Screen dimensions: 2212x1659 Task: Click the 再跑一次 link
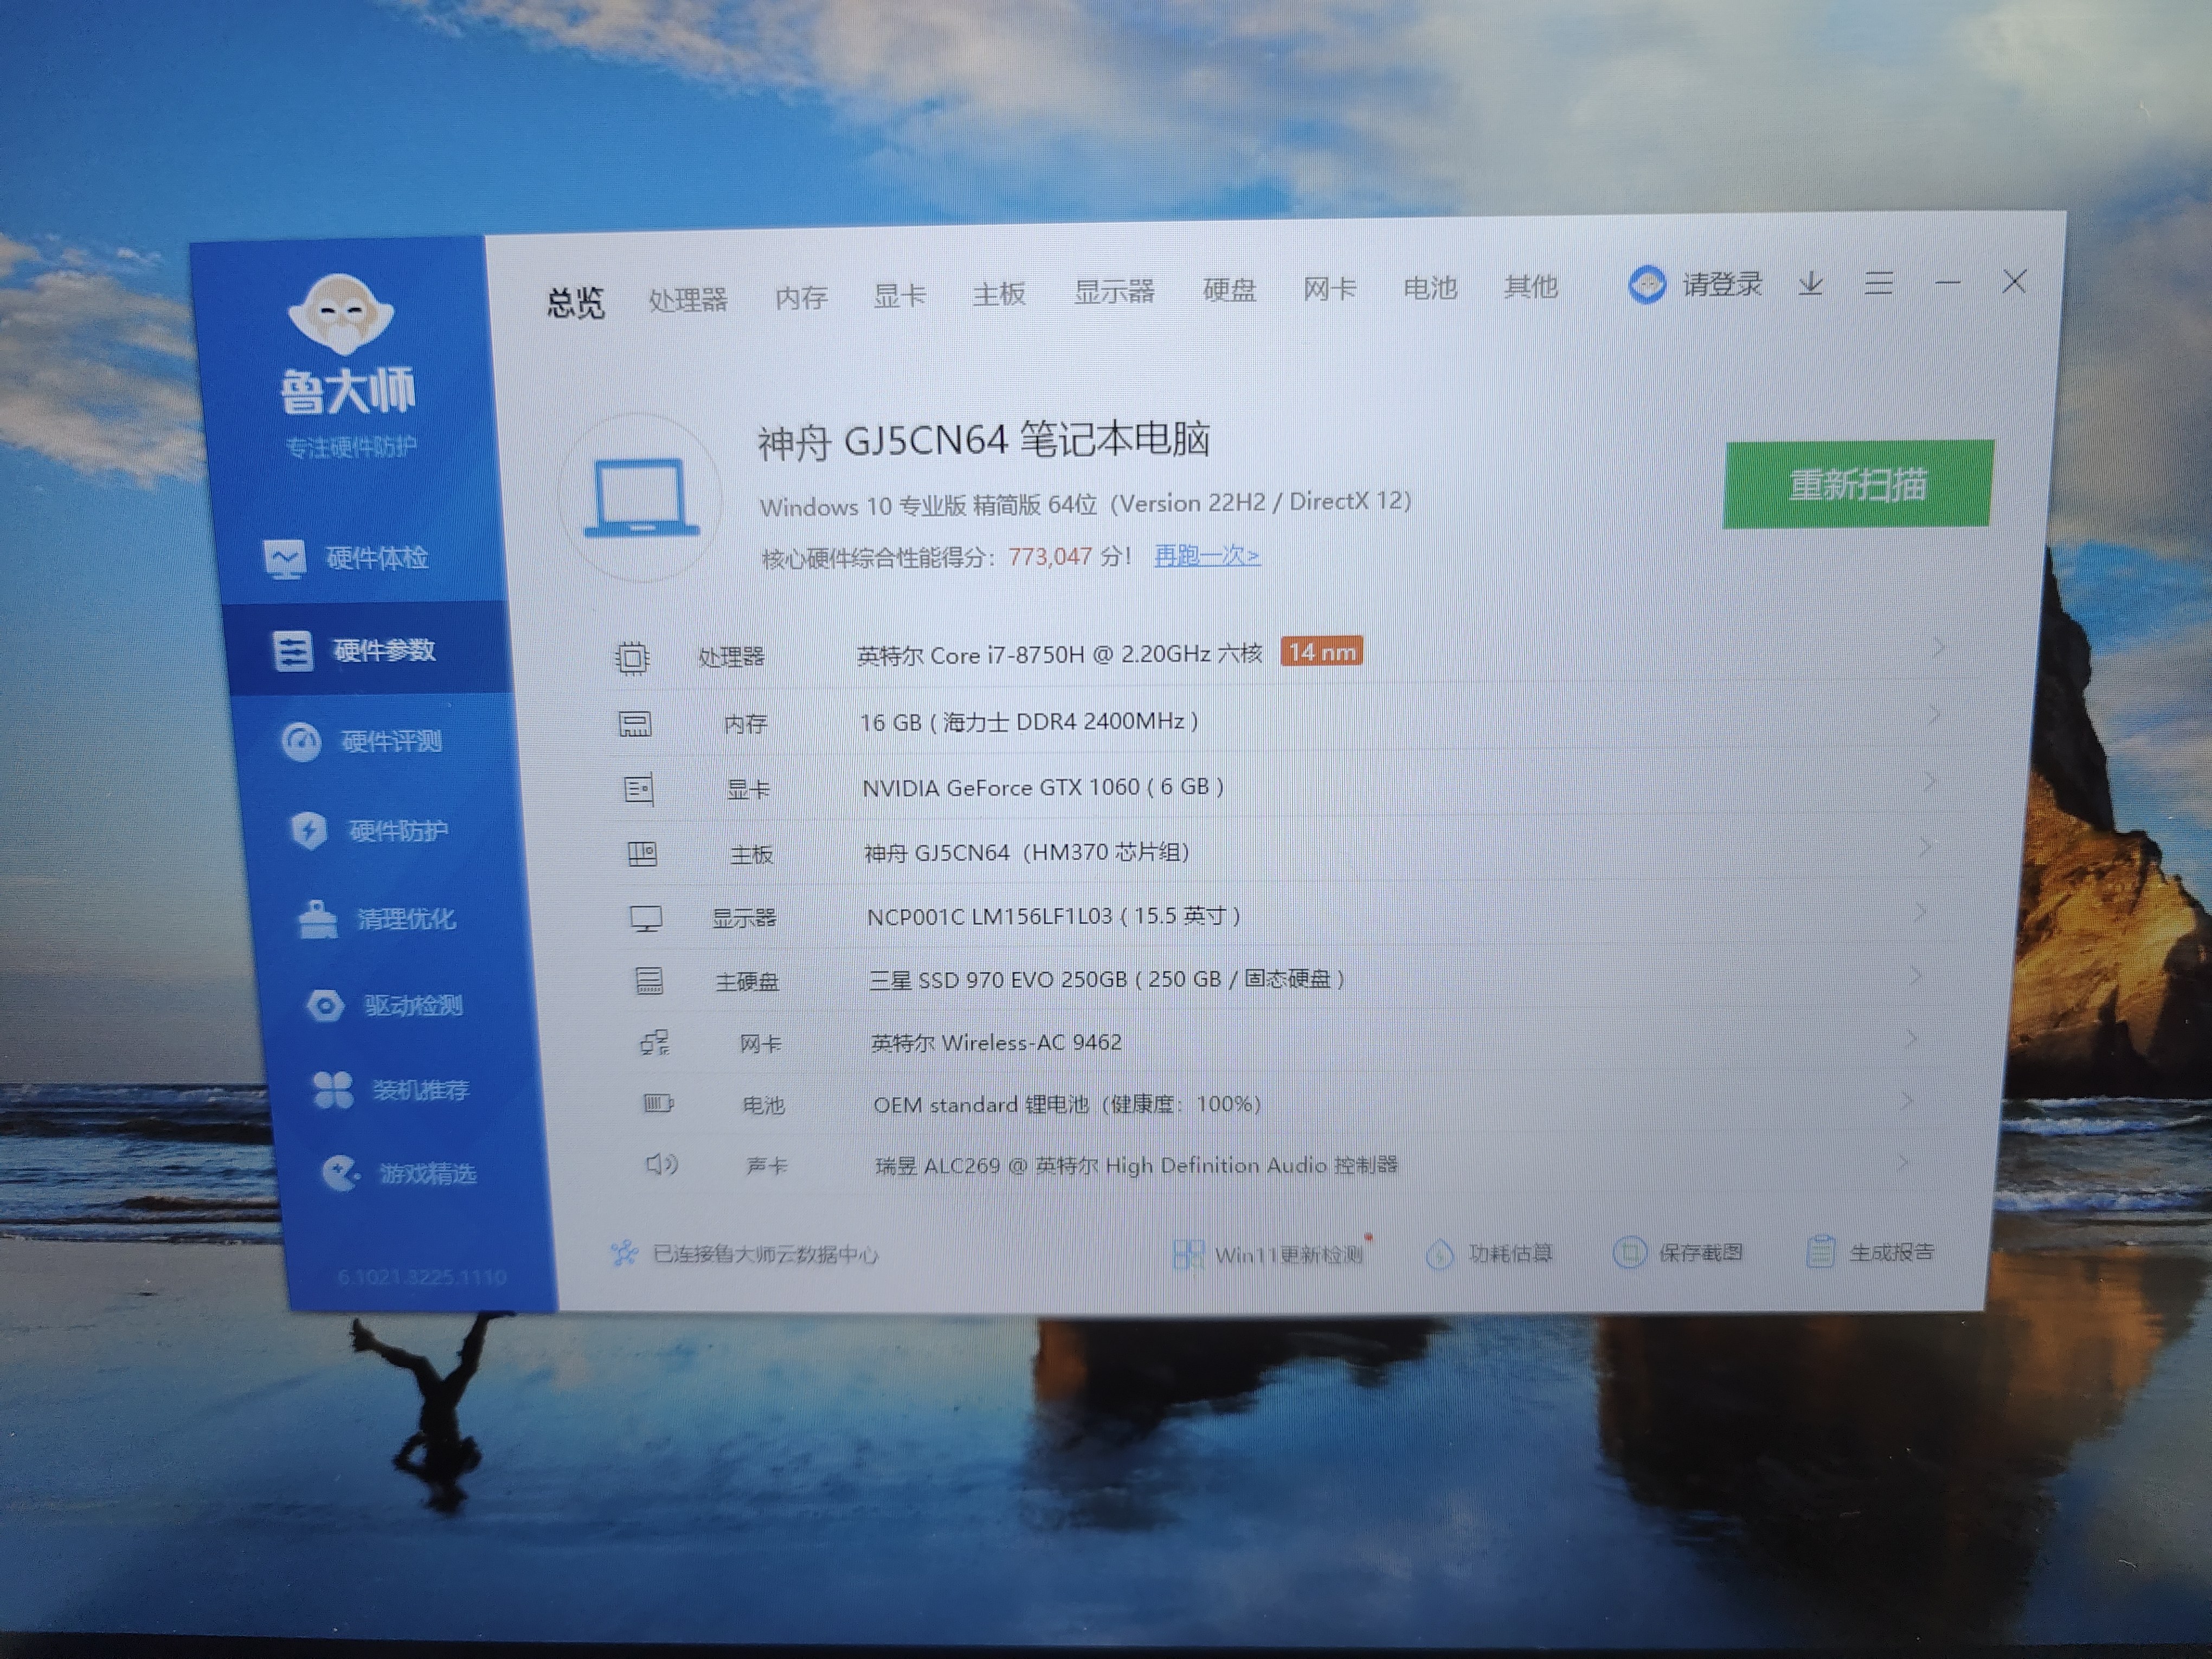(1207, 555)
